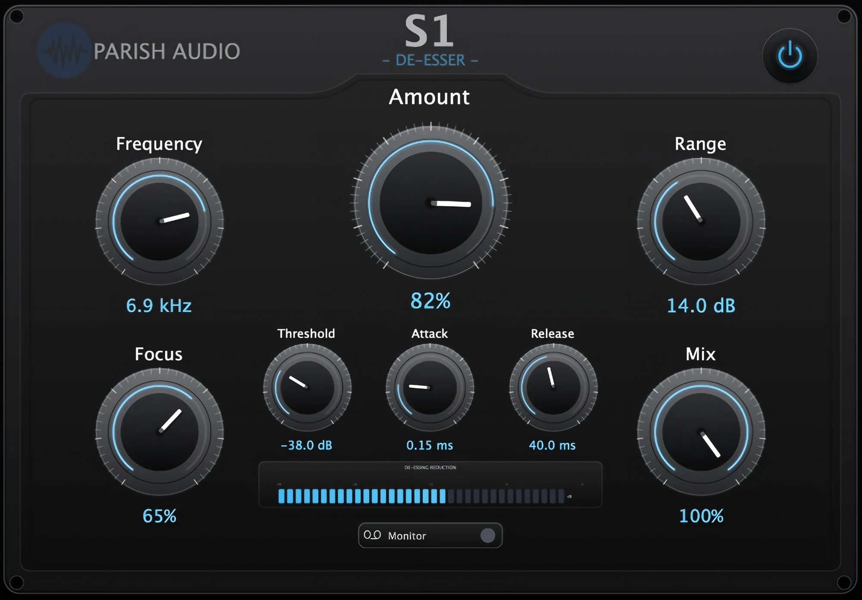Click the Threshold label

[x=306, y=334]
